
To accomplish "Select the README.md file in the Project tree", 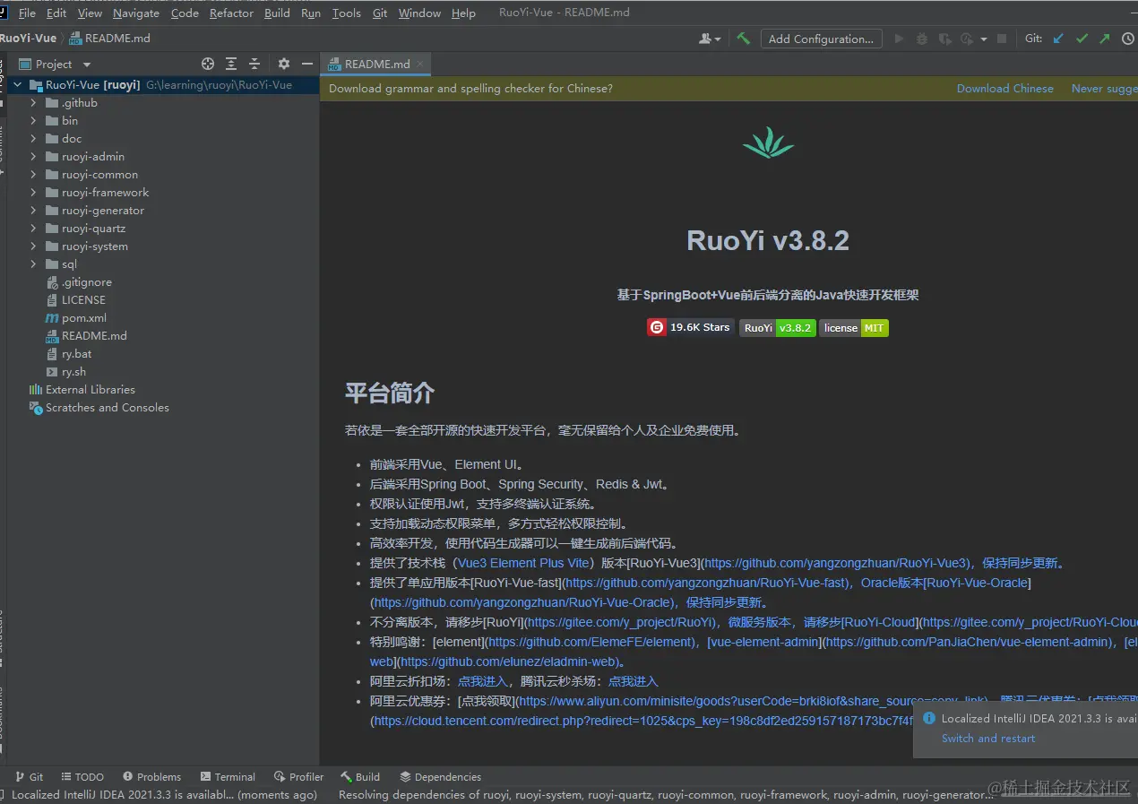I will 92,335.
